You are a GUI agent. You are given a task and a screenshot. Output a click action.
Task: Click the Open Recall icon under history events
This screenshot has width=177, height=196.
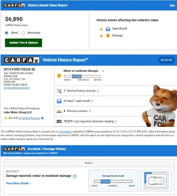[108, 29]
